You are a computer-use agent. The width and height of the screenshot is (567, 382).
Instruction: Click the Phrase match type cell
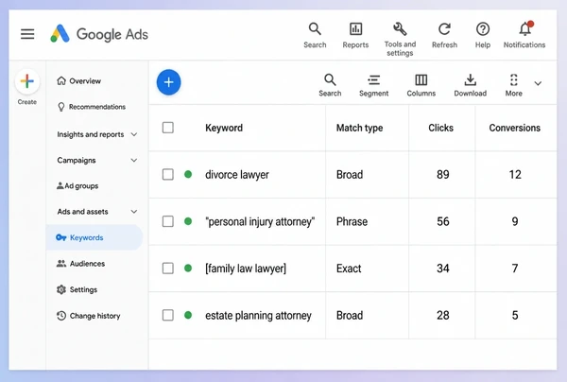click(x=352, y=221)
